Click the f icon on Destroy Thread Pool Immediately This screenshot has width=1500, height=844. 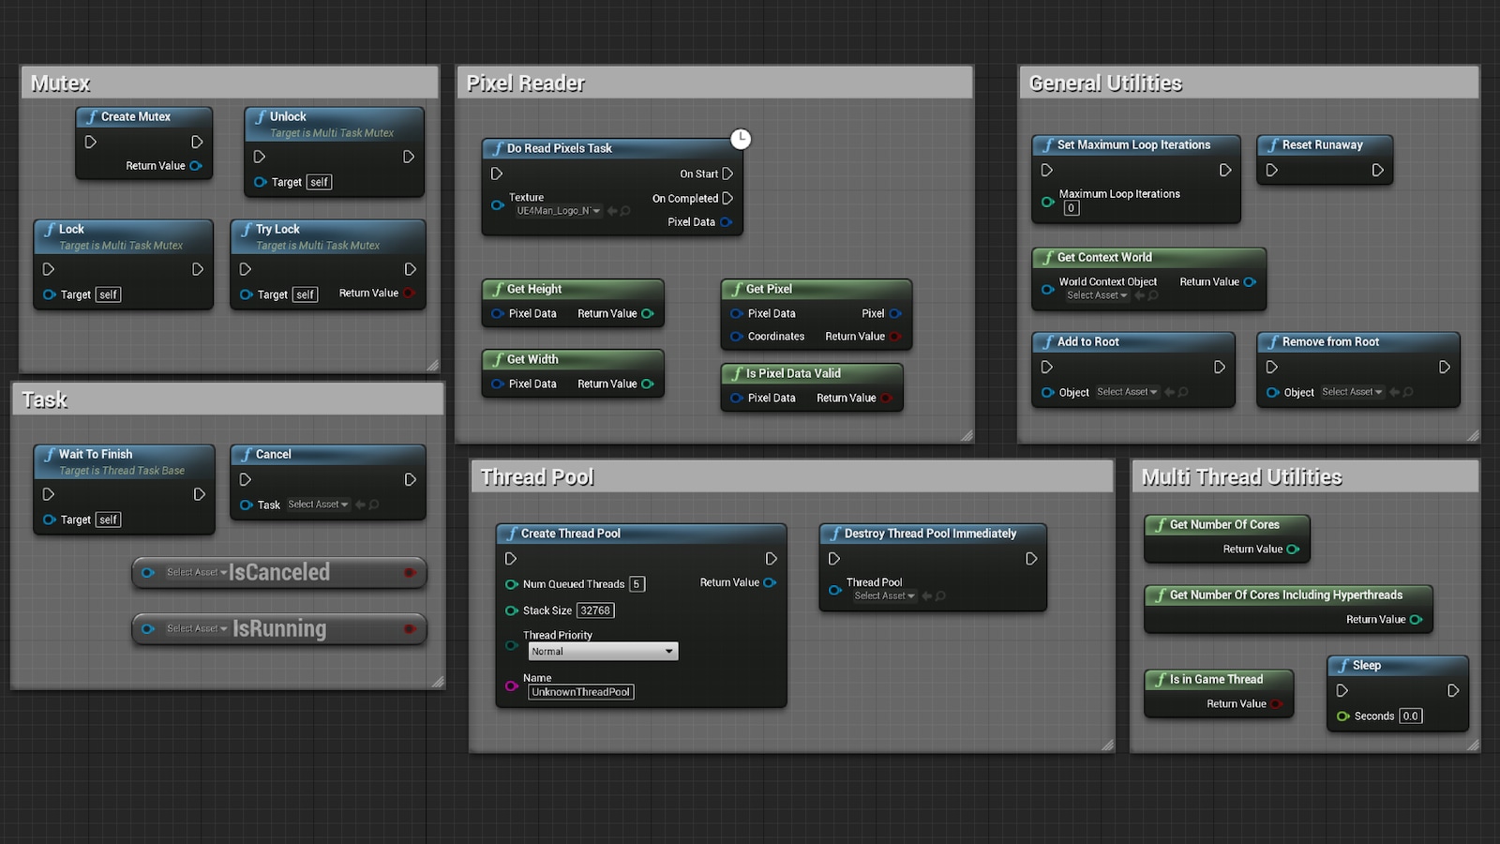point(835,533)
